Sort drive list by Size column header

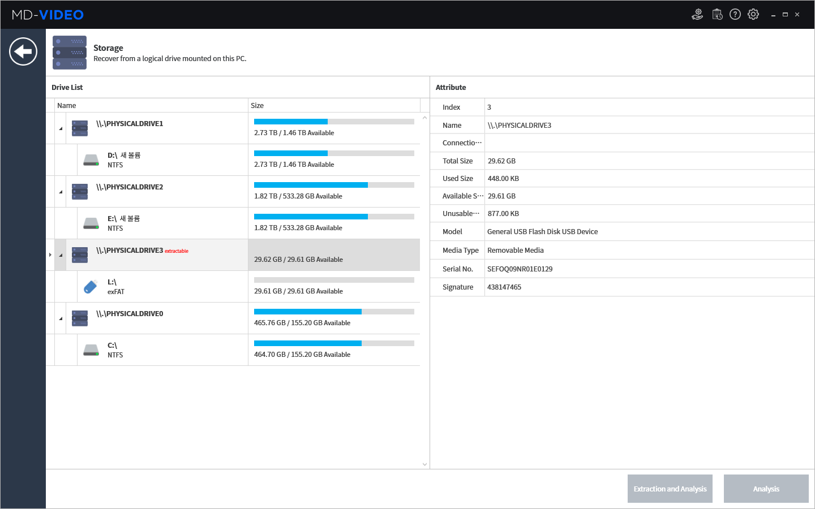click(334, 105)
